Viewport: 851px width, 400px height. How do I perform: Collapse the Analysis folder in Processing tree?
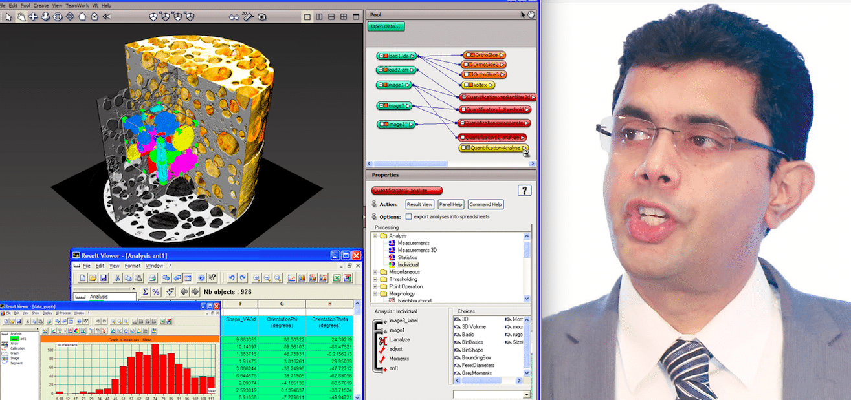(x=375, y=236)
